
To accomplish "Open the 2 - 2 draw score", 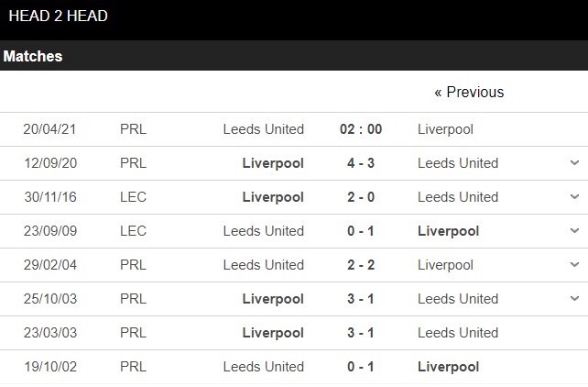I will pyautogui.click(x=360, y=265).
